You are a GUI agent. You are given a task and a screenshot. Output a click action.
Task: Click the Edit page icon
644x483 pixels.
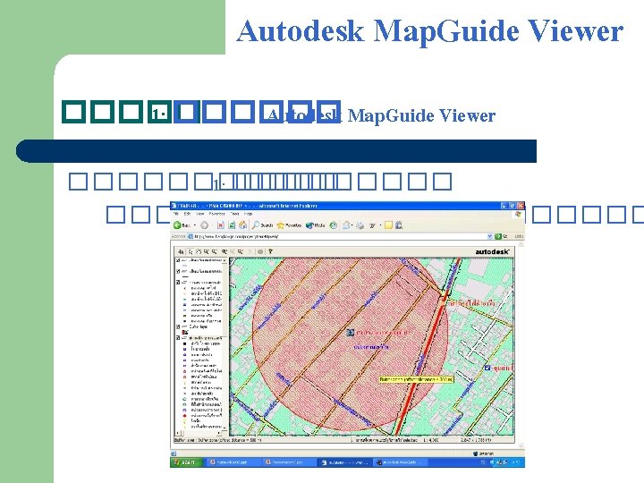tap(372, 225)
